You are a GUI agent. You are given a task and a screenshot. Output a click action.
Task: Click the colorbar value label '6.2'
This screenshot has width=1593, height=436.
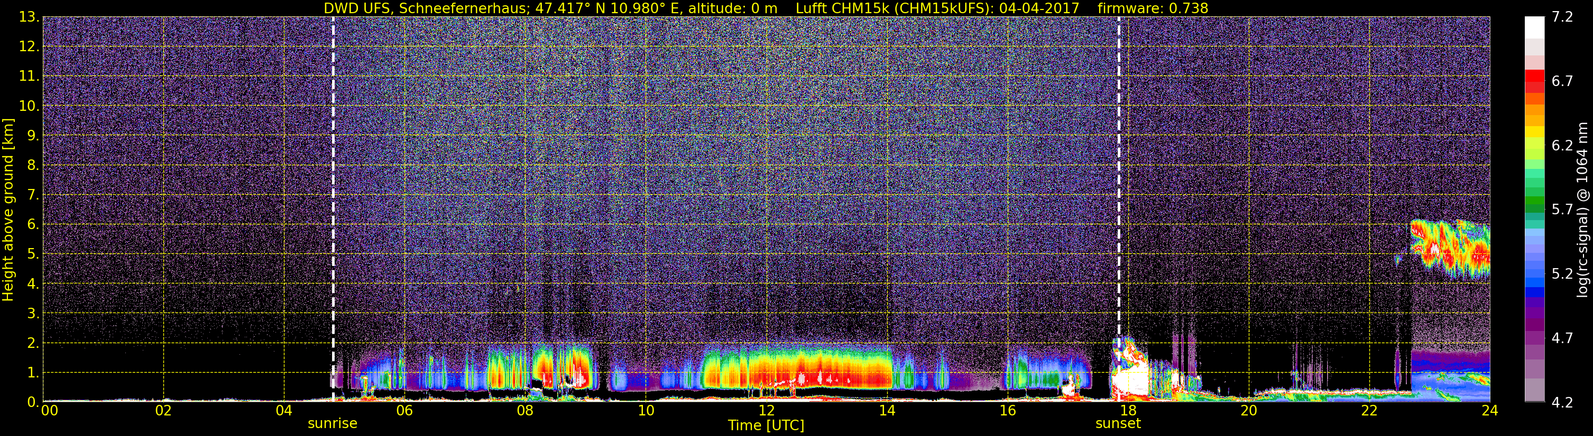[1563, 145]
